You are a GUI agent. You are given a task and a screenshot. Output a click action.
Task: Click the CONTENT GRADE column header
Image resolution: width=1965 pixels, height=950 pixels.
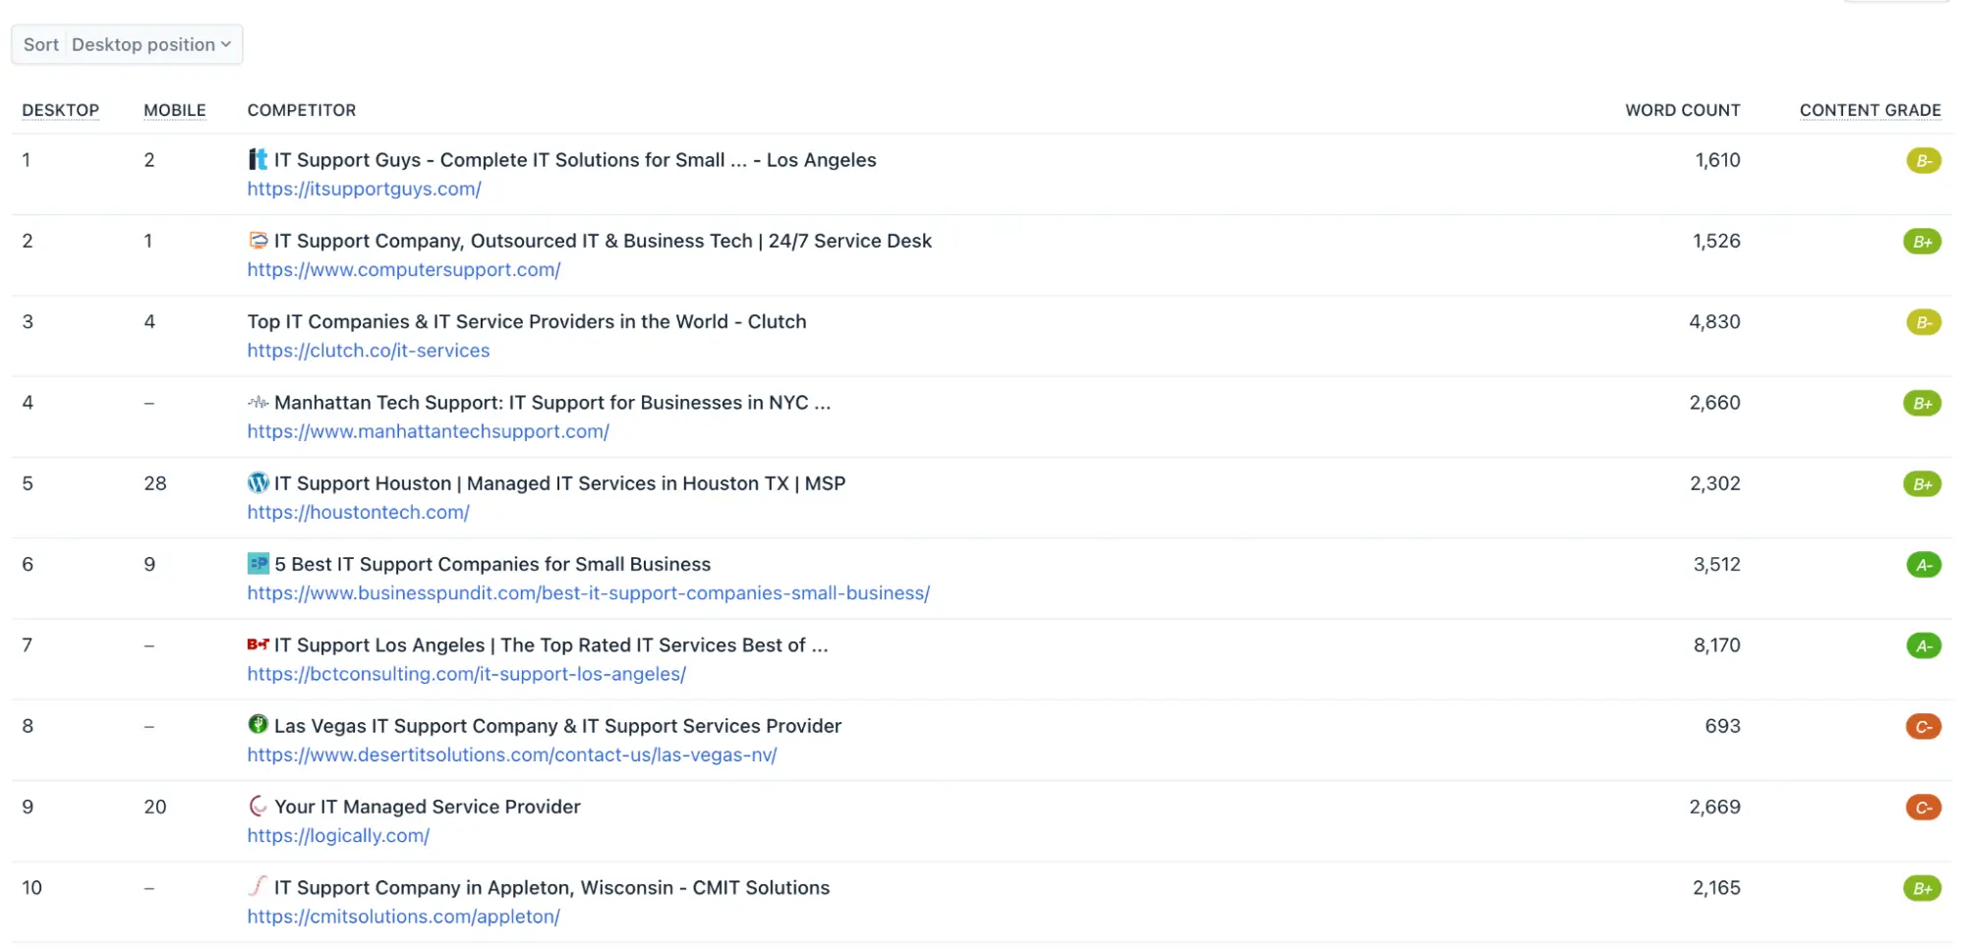pyautogui.click(x=1869, y=110)
